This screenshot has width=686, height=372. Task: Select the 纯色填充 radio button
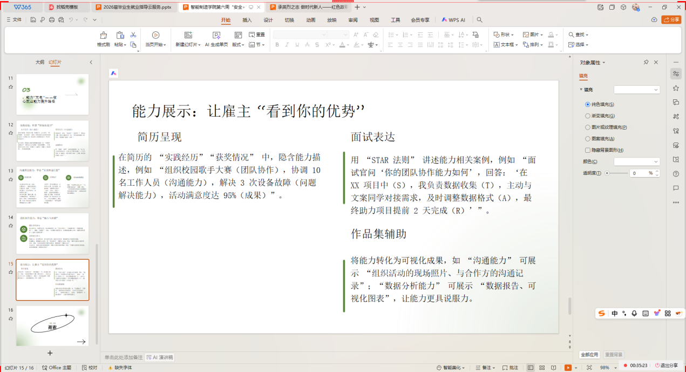[x=588, y=104]
